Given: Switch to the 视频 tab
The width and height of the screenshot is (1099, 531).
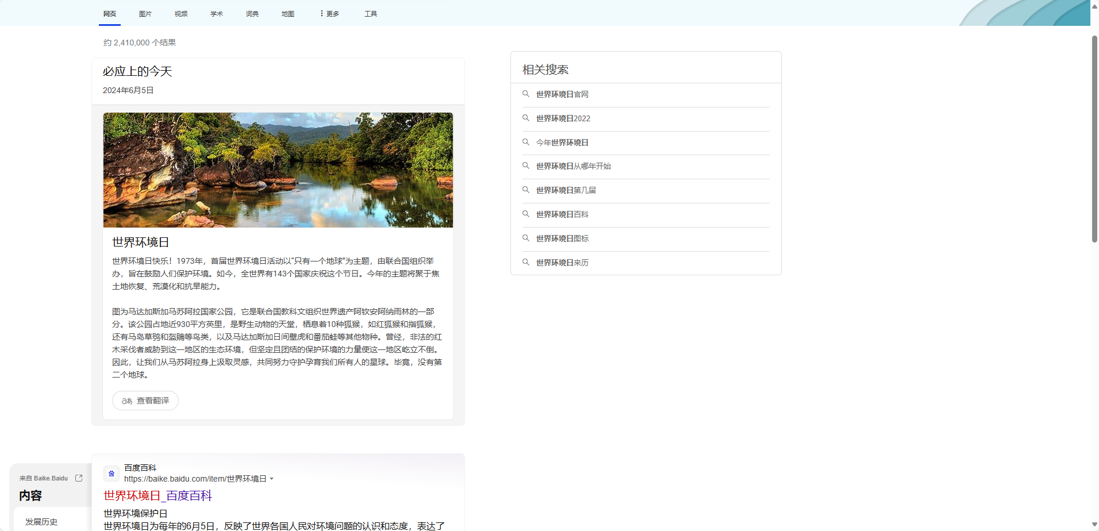Looking at the screenshot, I should pyautogui.click(x=181, y=14).
